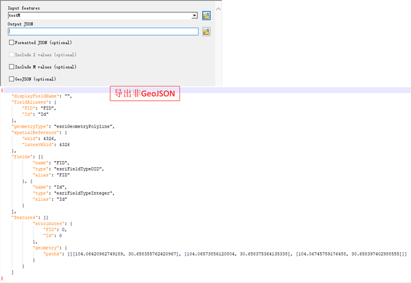Toggle the Include M values checkbox

pyautogui.click(x=11, y=67)
